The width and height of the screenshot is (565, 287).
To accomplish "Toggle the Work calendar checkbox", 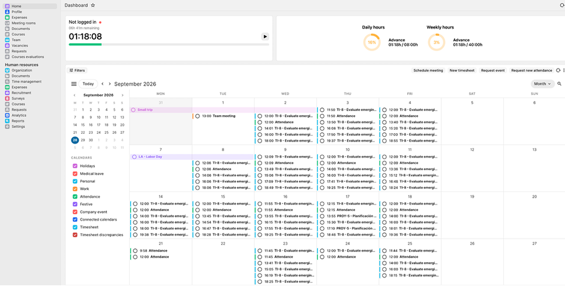I will [75, 189].
